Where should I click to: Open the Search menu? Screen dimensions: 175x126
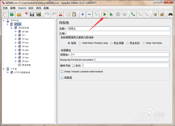click(x=22, y=8)
